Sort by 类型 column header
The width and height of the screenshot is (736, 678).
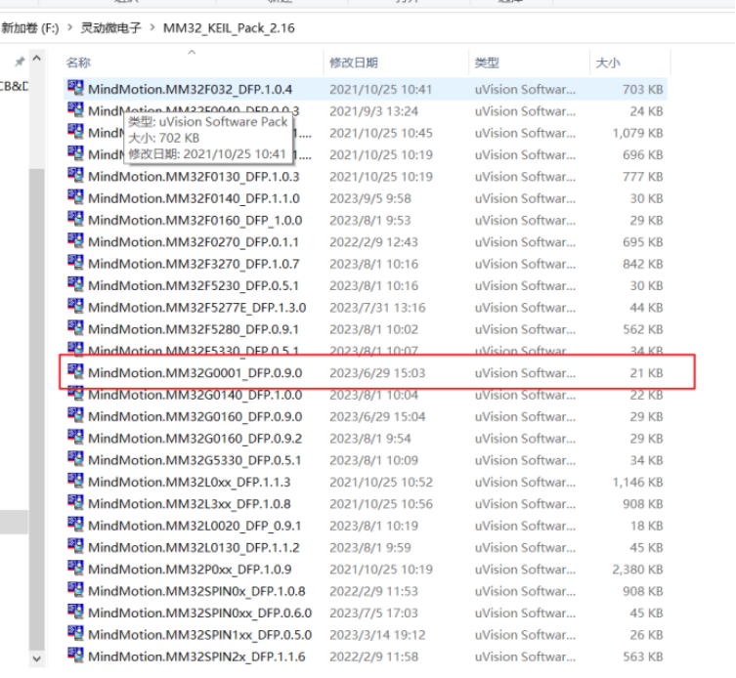[x=487, y=63]
